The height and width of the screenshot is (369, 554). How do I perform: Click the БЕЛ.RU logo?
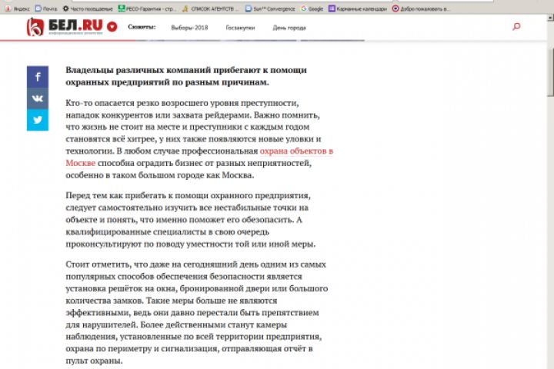pyautogui.click(x=65, y=27)
